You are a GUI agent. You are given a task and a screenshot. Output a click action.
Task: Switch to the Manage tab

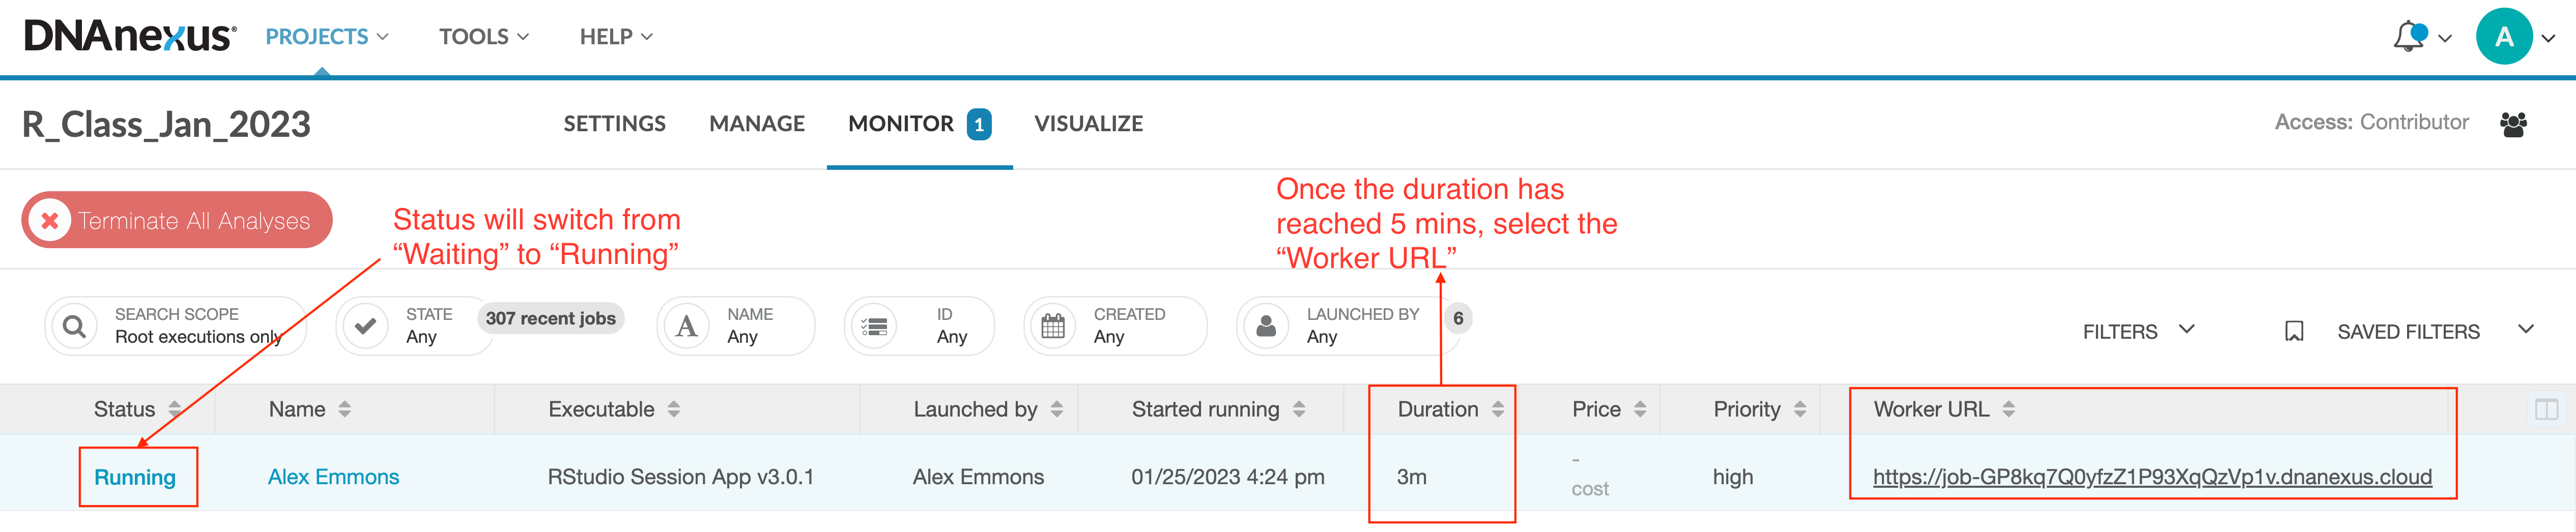tap(757, 124)
